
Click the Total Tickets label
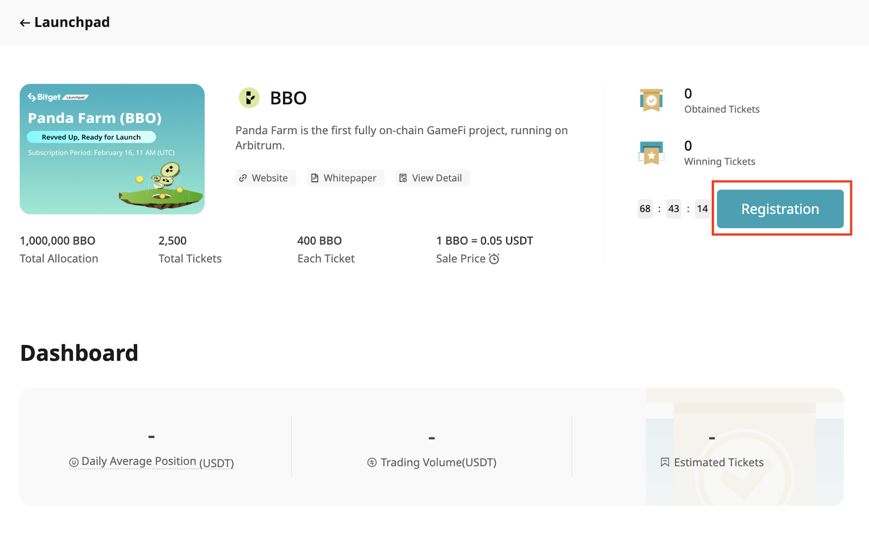tap(190, 259)
